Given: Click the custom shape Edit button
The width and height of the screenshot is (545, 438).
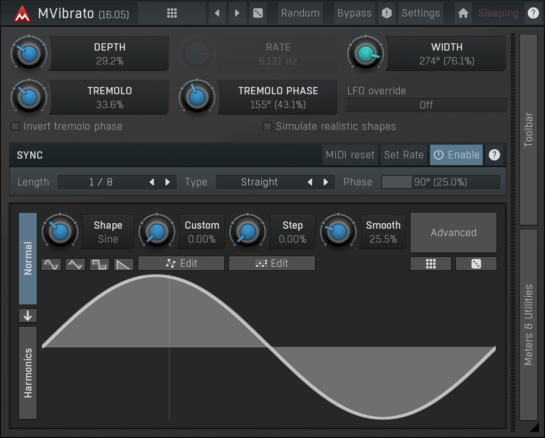Looking at the screenshot, I should tap(181, 263).
